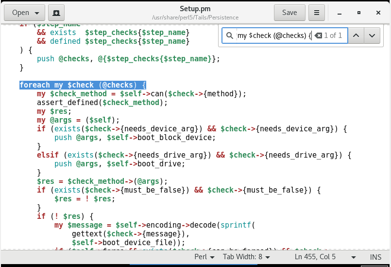The height and width of the screenshot is (267, 391).
Task: Click the search magnifier icon
Action: (x=229, y=36)
